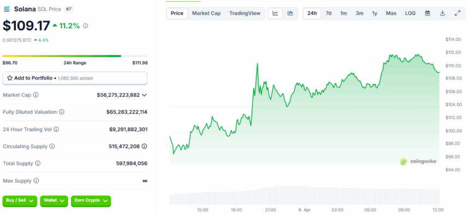Select the 7d time range
Screen dimensions: 469x215
pyautogui.click(x=328, y=13)
